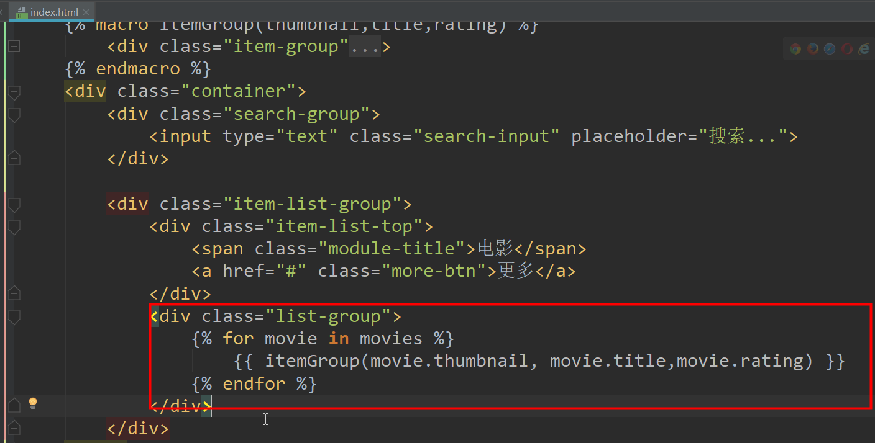Image resolution: width=875 pixels, height=443 pixels.
Task: Click the 'for' keyword in the loop
Action: point(238,339)
